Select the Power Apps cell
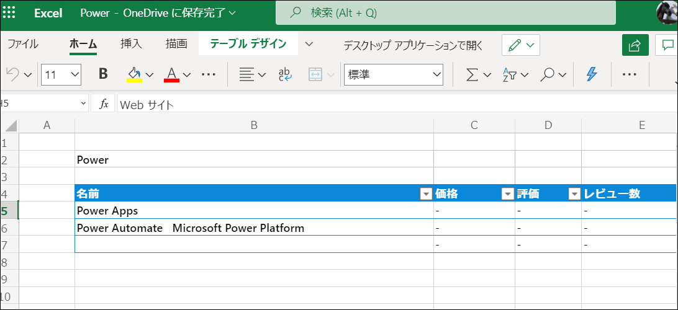678x310 pixels. (255, 211)
